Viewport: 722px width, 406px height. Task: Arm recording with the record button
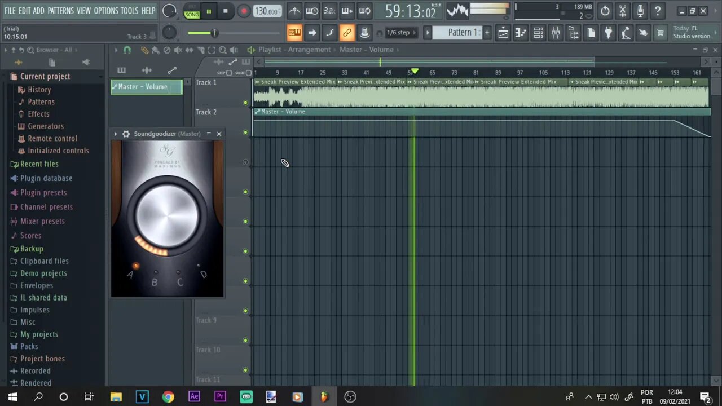coord(244,11)
